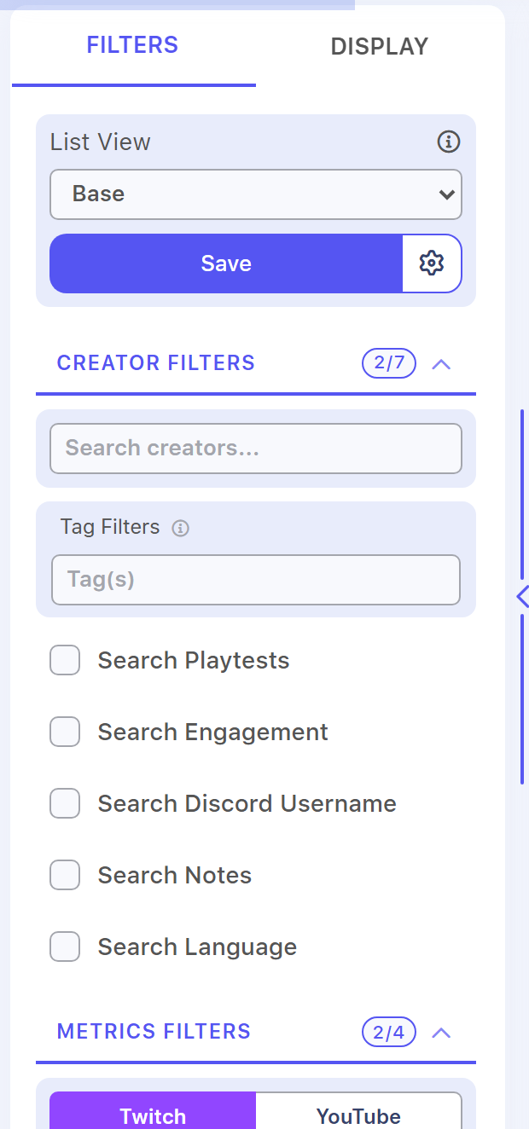Select the YouTube metrics toggle
The width and height of the screenshot is (529, 1129).
358,1111
